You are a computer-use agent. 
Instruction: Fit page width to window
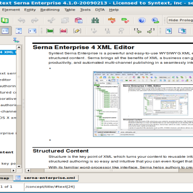pos(32,31)
